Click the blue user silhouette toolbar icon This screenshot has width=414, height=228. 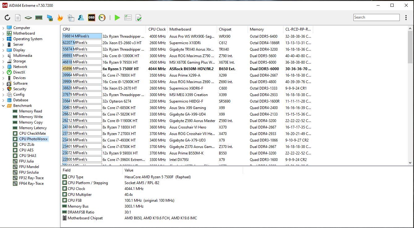pos(81,18)
